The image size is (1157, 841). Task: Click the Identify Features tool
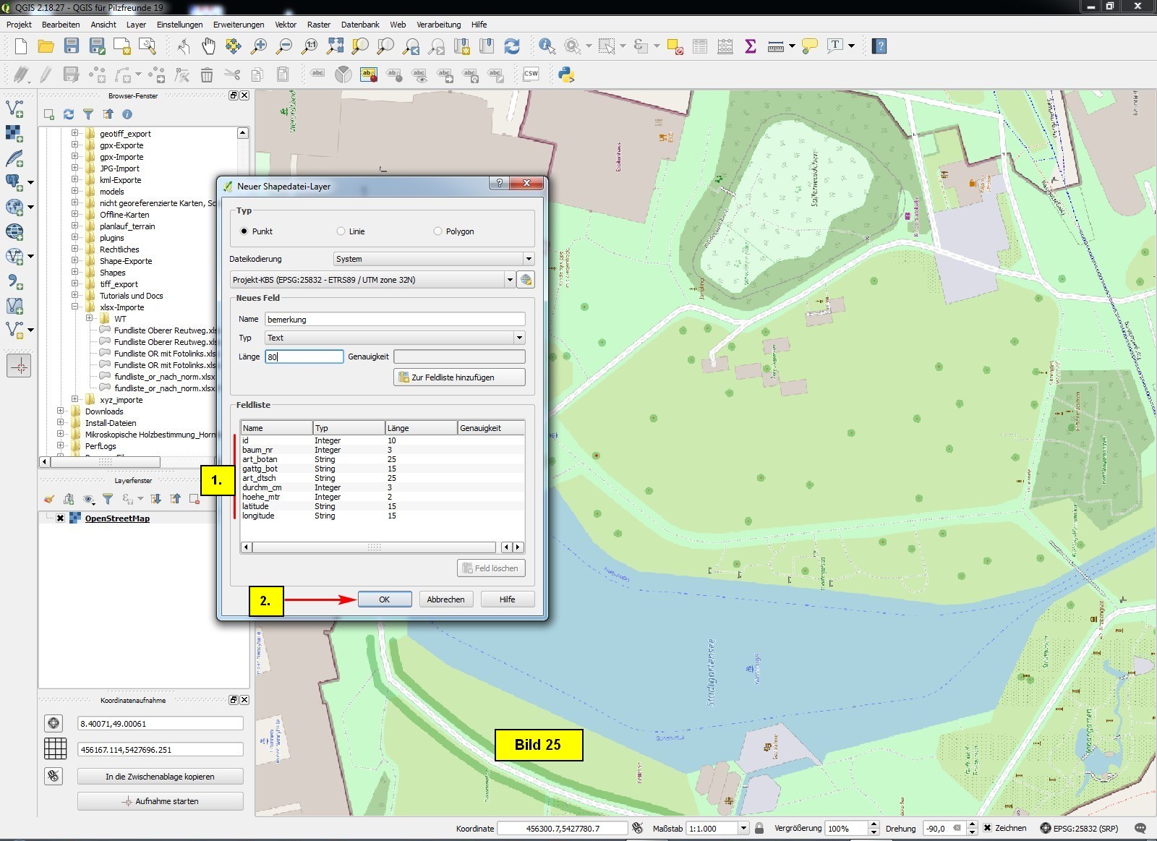coord(547,46)
